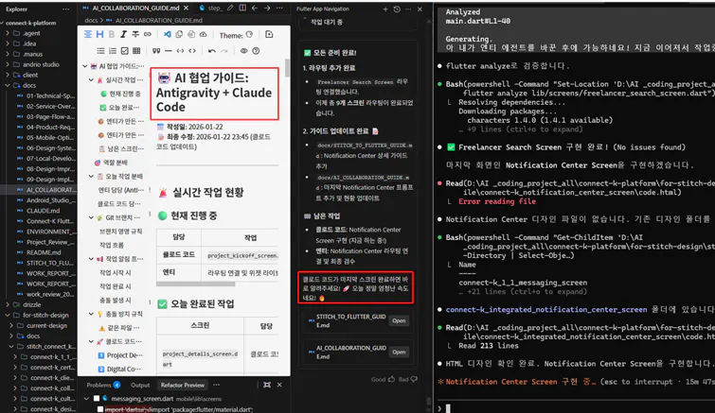
Task: Click the terminal input prompt line
Action: pyautogui.click(x=575, y=408)
